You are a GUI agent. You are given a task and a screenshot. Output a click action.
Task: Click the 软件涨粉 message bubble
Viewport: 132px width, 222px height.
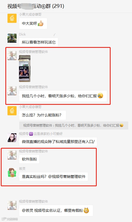pos(29,159)
